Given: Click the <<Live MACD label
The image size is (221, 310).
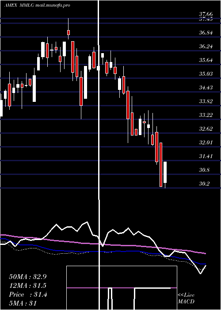Looking at the screenshot, I should (186, 298).
